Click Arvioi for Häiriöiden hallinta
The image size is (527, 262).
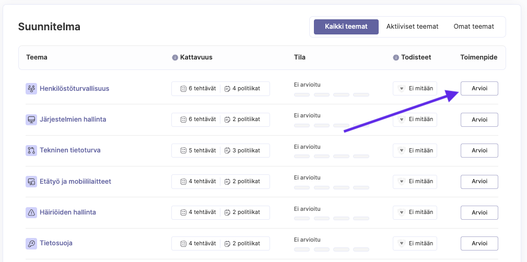coord(479,212)
